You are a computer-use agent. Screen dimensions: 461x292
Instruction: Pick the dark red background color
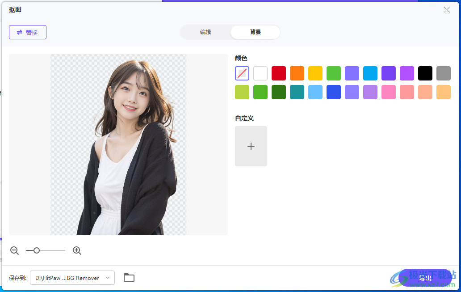pos(278,73)
